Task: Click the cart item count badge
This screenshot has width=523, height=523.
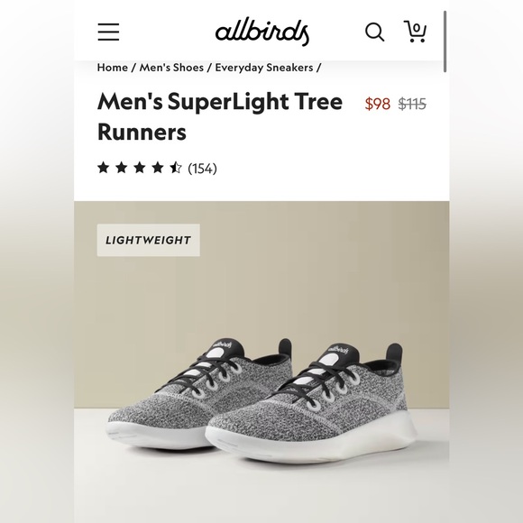Action: pos(416,28)
